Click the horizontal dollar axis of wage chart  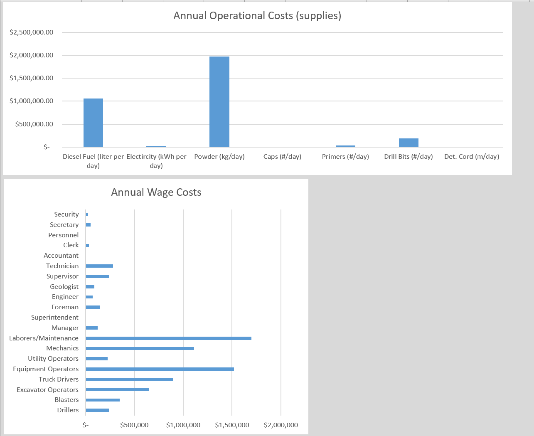pyautogui.click(x=183, y=425)
